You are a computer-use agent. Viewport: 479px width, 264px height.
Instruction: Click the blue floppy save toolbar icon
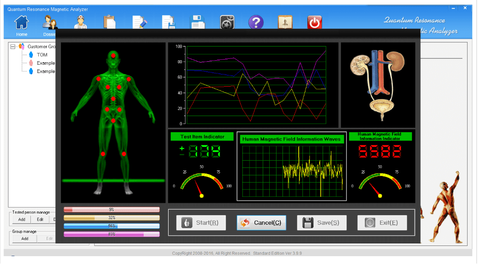click(198, 22)
